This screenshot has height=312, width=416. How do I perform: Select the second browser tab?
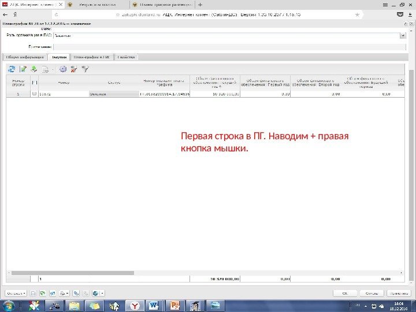pyautogui.click(x=98, y=5)
